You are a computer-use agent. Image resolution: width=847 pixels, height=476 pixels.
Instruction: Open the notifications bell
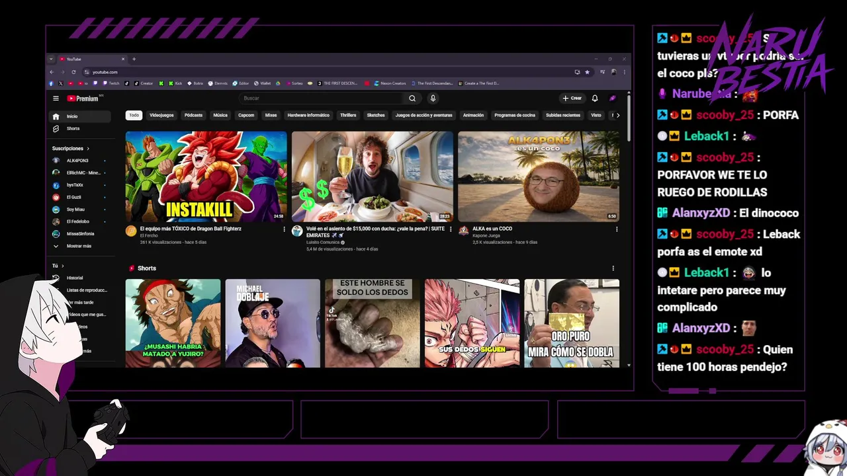[594, 99]
